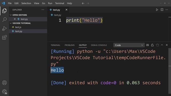Select the Output panel tab
Screen dimensions: 171x96
[83, 45]
